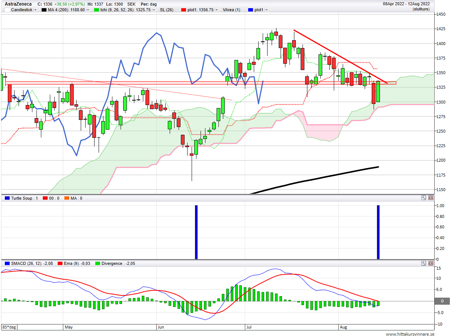Viewport: 451px width, 336px height.
Task: Click the Lo: 1300 value
Action: [x=114, y=4]
